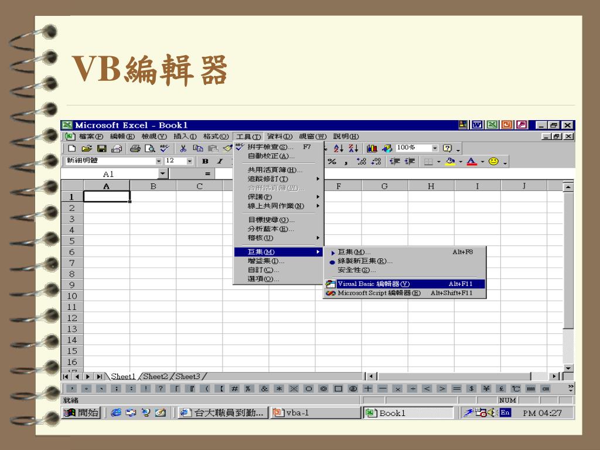
Task: Open the font name dropdown
Action: [x=159, y=162]
